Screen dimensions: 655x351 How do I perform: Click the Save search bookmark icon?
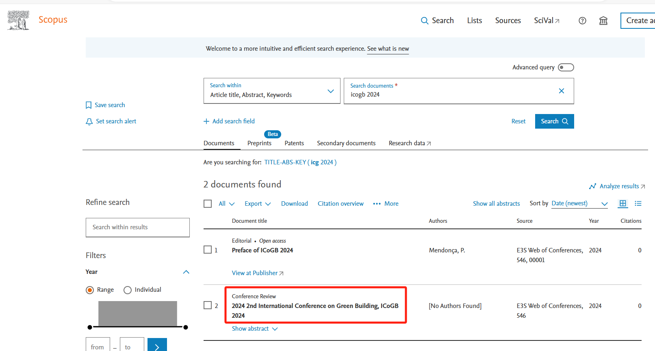click(x=89, y=105)
